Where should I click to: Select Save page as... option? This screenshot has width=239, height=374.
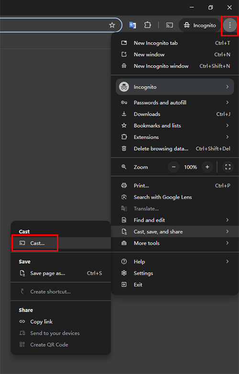pyautogui.click(x=61, y=273)
